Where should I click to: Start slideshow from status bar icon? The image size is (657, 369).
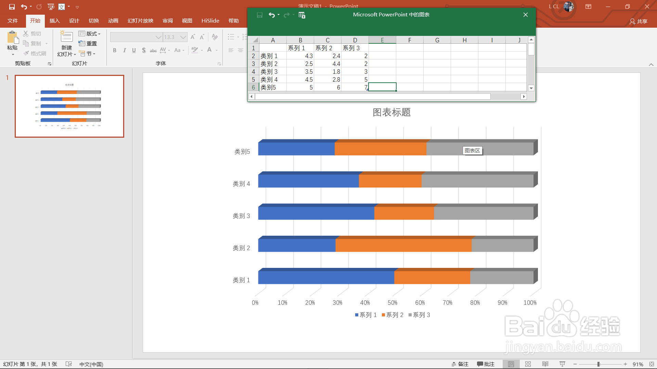pyautogui.click(x=562, y=364)
